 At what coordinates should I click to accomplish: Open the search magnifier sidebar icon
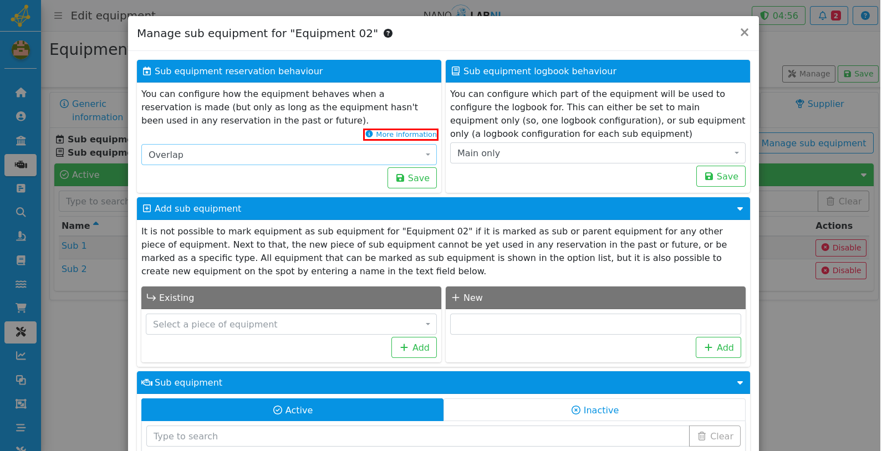21,212
